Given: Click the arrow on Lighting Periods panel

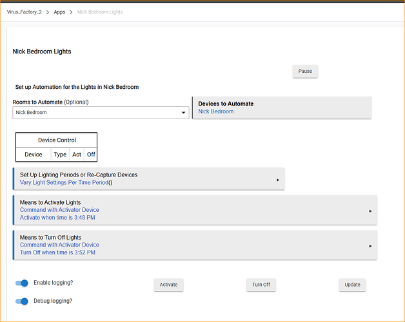Looking at the screenshot, I should click(278, 180).
